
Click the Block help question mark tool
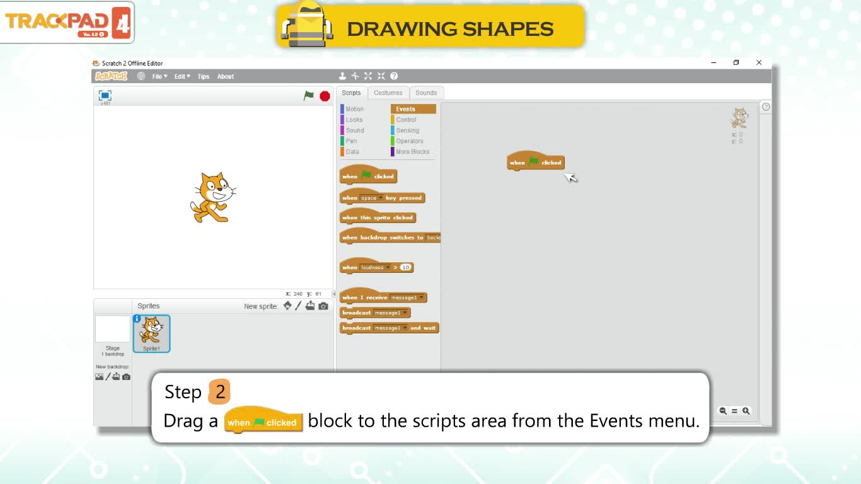pyautogui.click(x=394, y=76)
